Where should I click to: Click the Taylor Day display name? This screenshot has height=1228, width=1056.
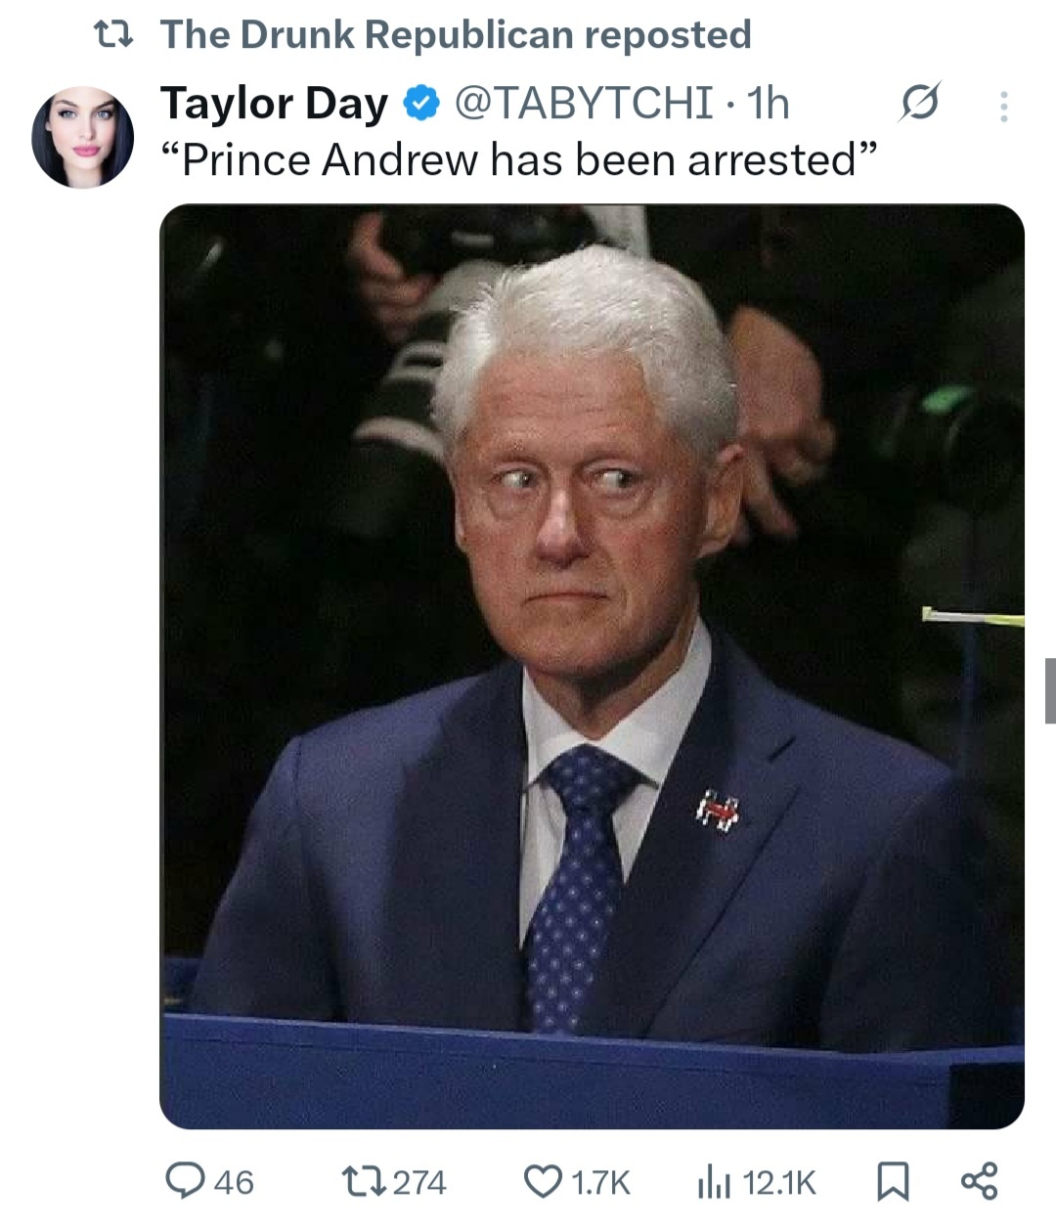pos(274,103)
